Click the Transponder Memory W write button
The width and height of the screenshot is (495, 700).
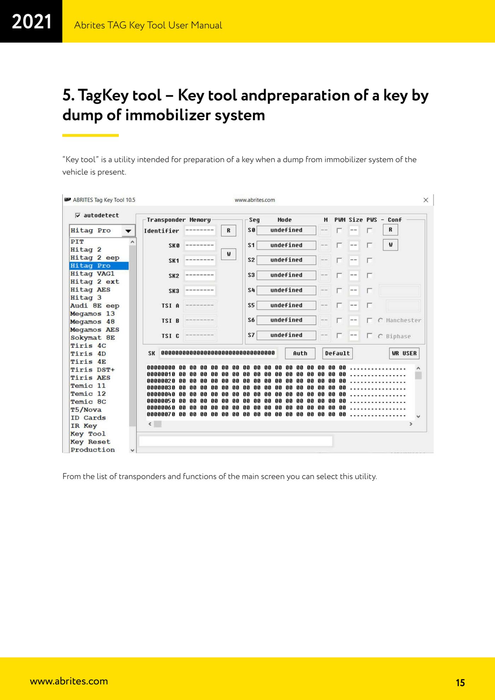228,254
